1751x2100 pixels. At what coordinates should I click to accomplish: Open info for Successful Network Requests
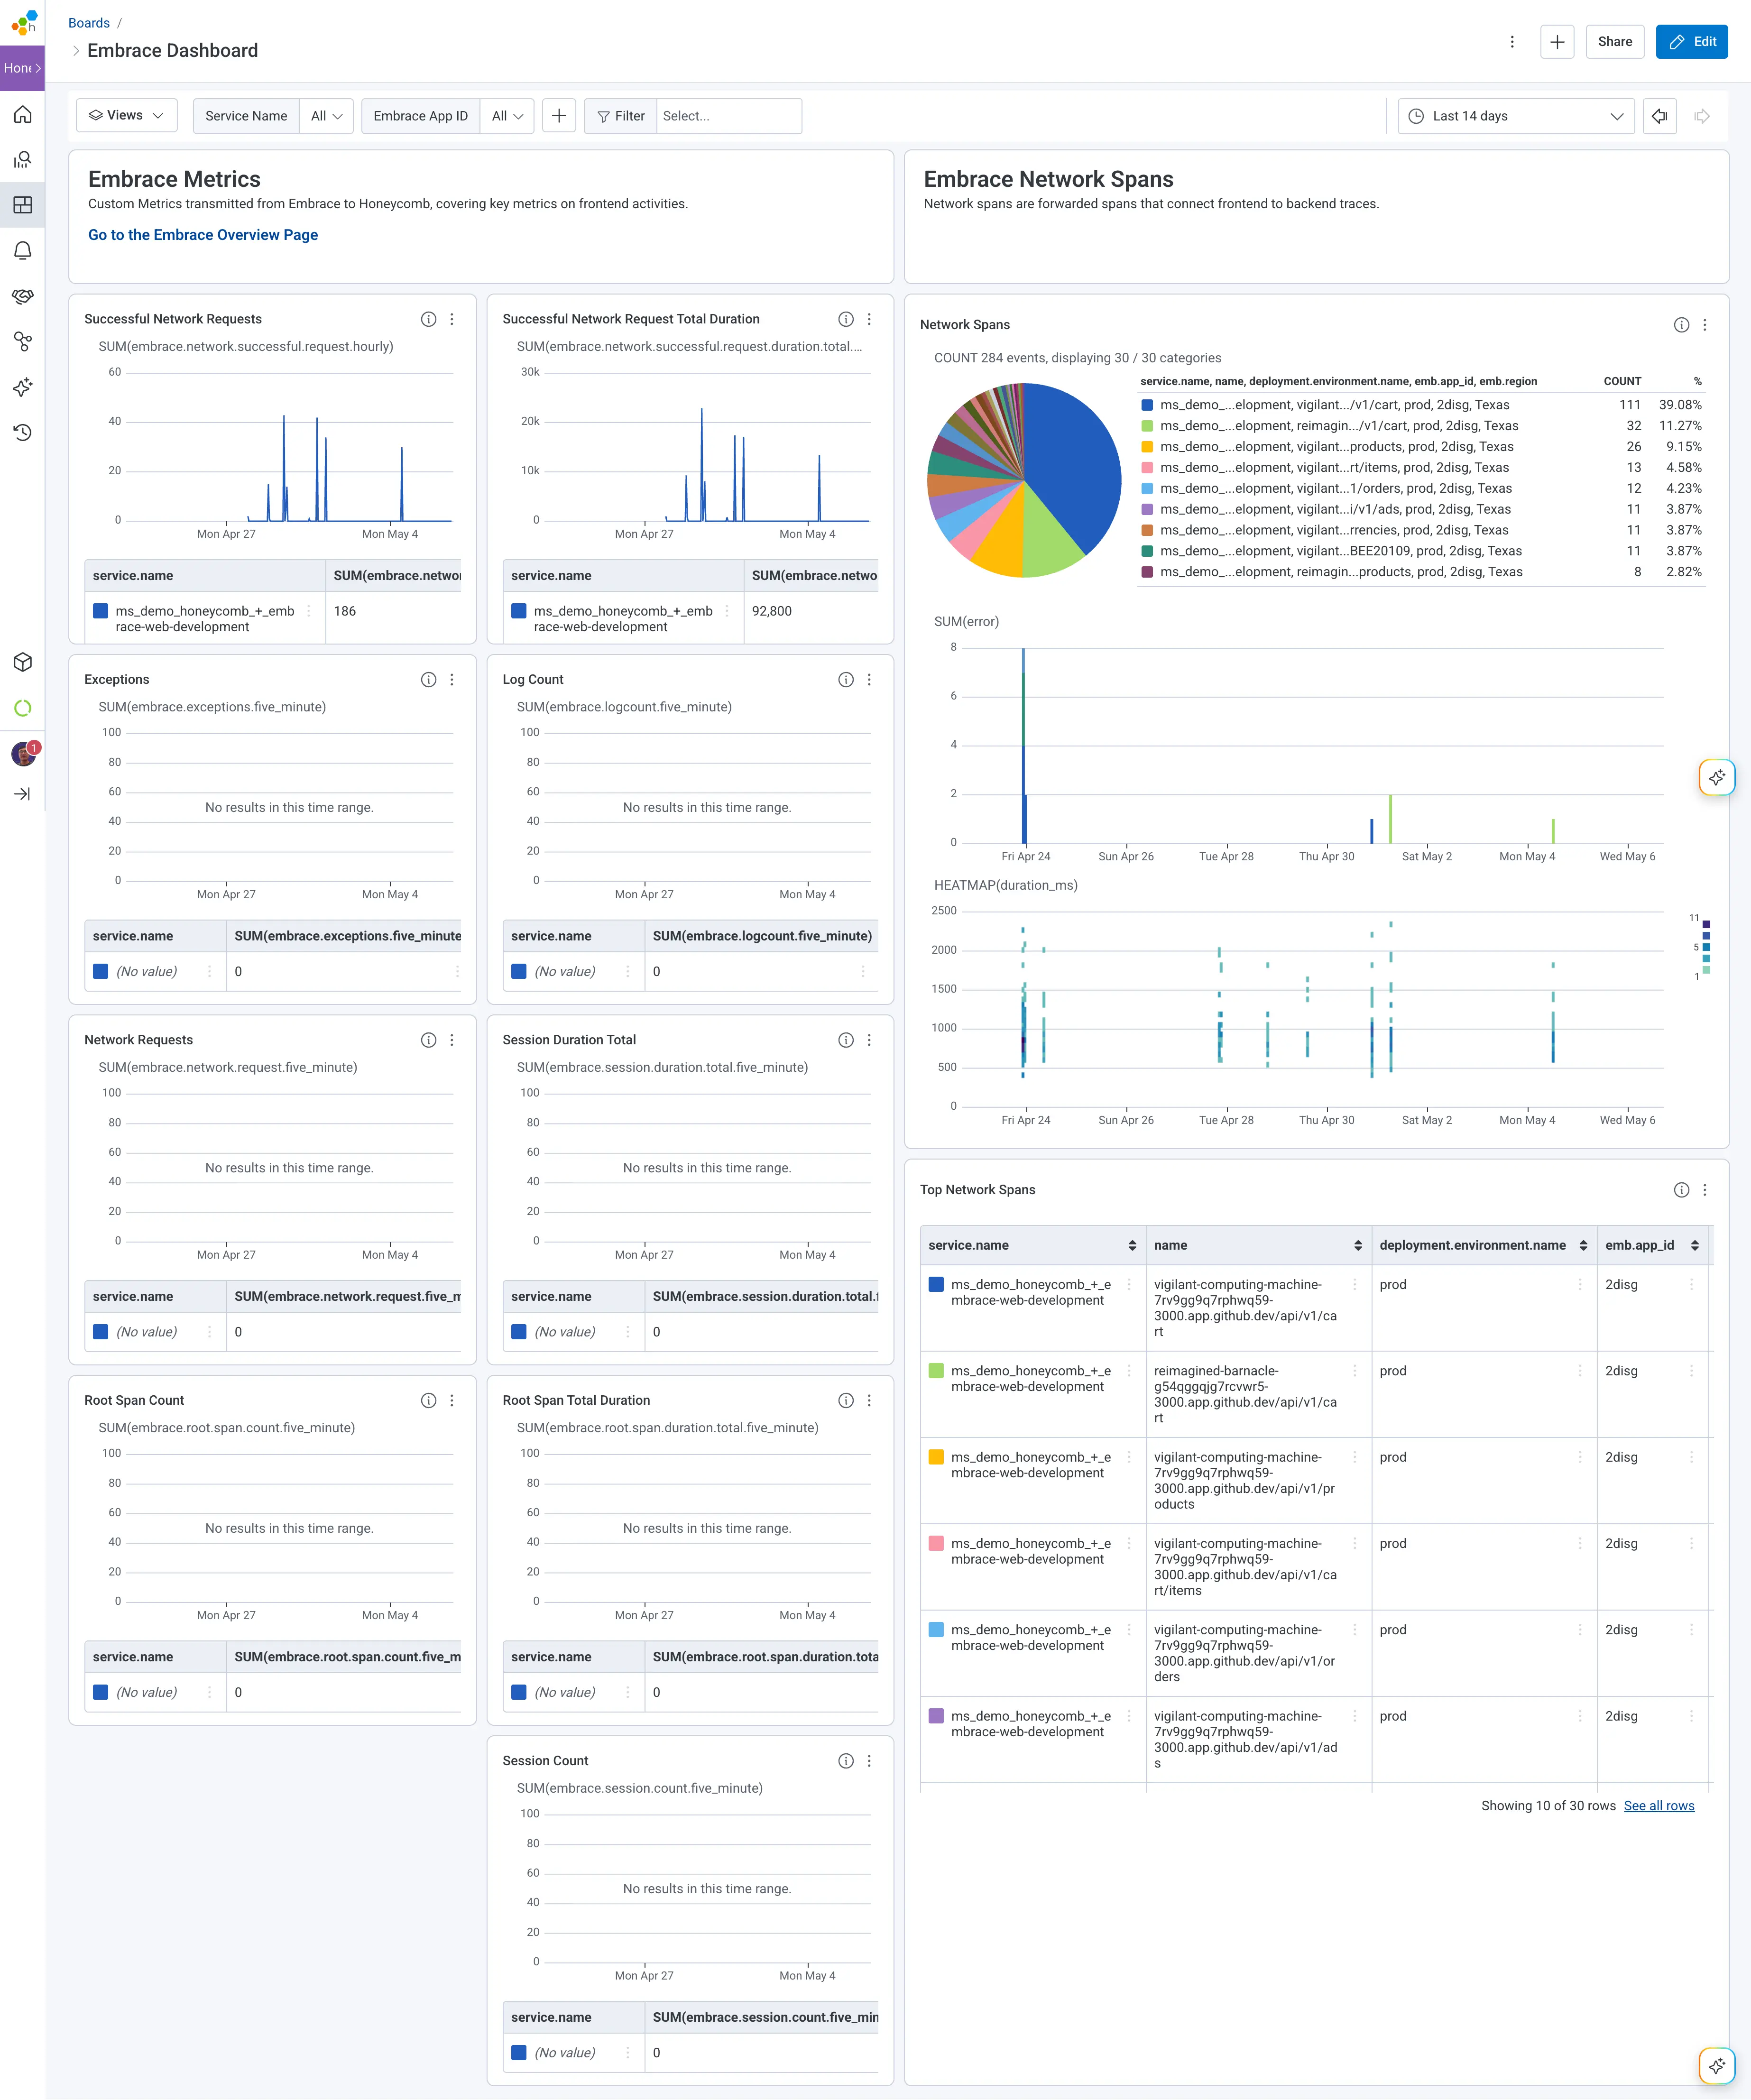click(428, 319)
